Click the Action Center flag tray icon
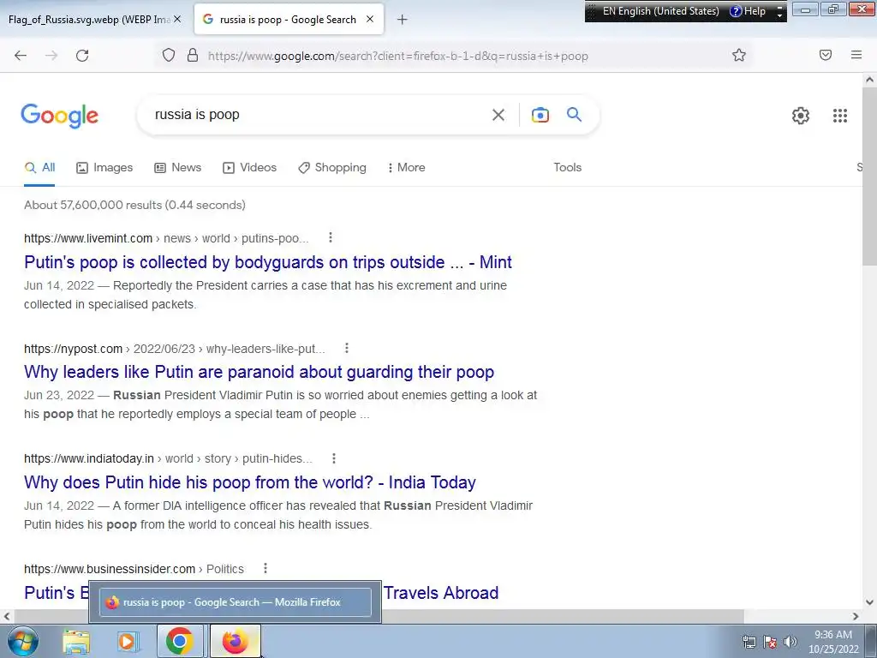The image size is (877, 658). point(770,642)
